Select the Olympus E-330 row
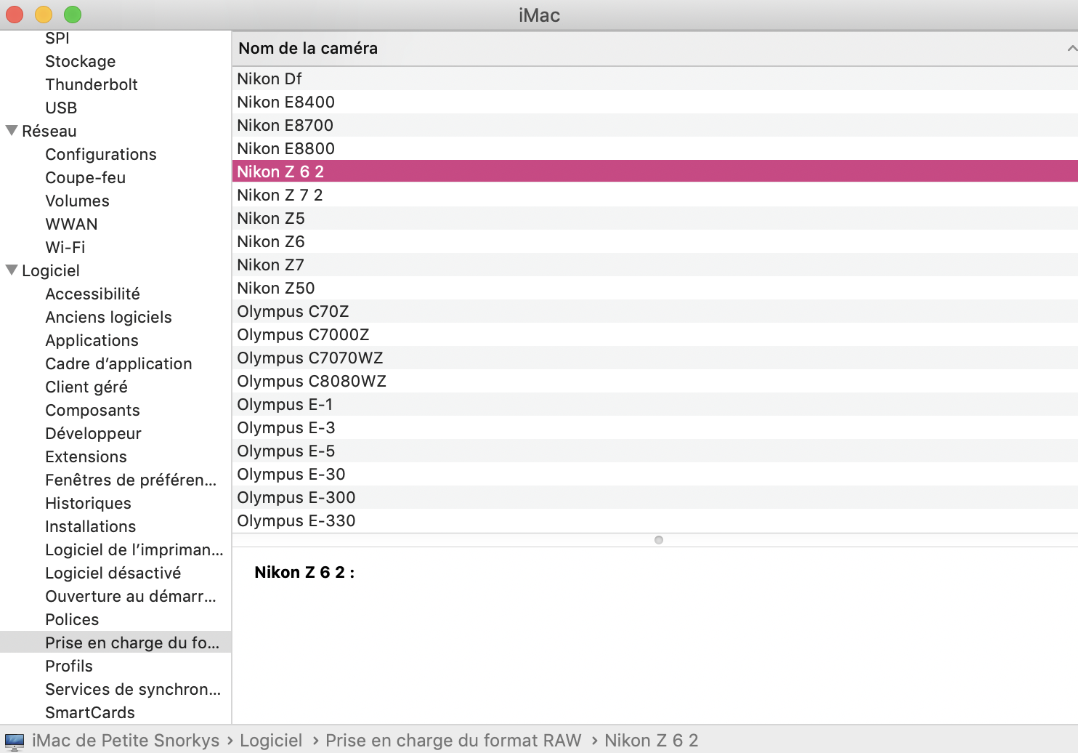 [x=655, y=520]
